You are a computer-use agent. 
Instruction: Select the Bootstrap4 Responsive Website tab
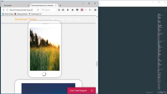pos(44,5)
